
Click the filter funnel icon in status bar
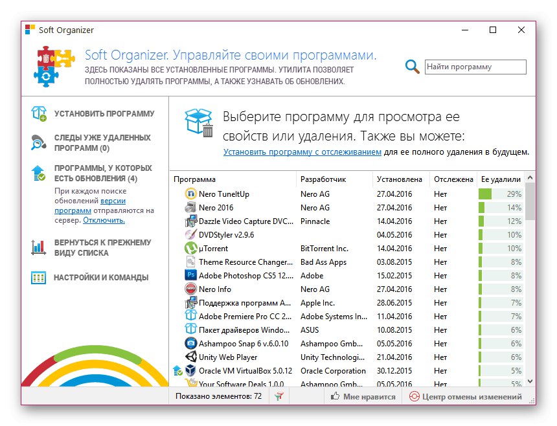pyautogui.click(x=278, y=396)
